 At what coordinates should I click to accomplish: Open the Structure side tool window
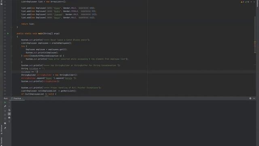pos(2,129)
